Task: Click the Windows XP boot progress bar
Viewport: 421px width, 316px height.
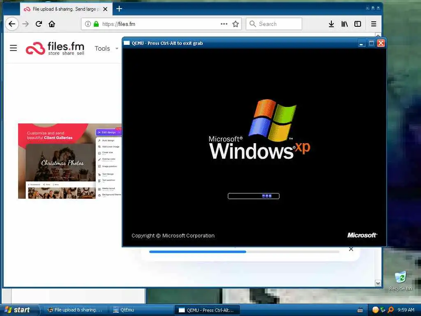Action: [x=253, y=196]
